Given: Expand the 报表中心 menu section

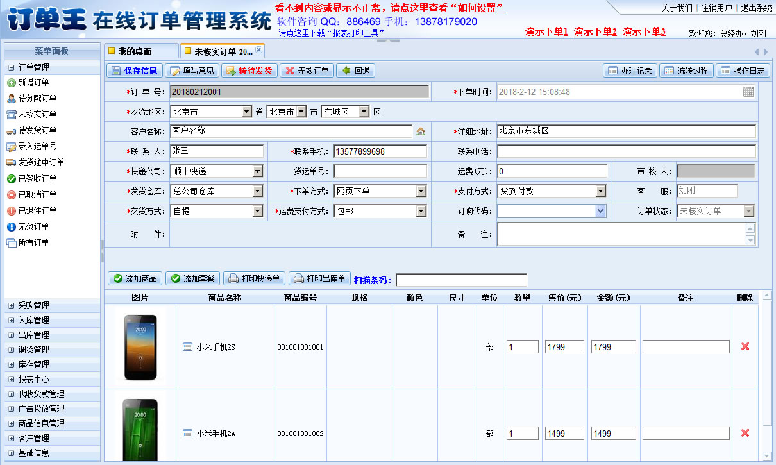Looking at the screenshot, I should click(33, 380).
